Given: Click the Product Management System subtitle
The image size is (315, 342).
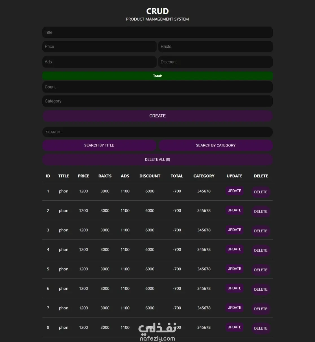Looking at the screenshot, I should pos(158,19).
